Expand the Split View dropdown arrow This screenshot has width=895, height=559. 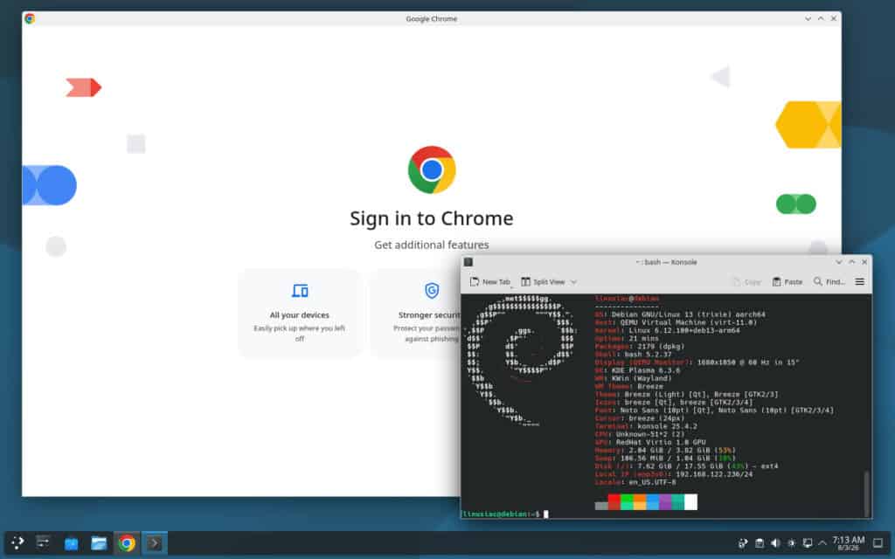pos(573,282)
